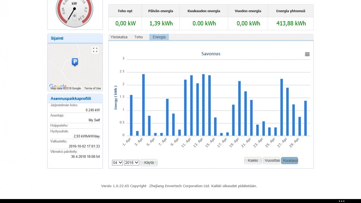Open the year dropdown showing 2018
The image size is (361, 203).
[x=132, y=163]
